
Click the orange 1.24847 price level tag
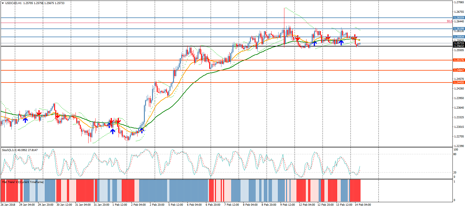click(x=459, y=70)
